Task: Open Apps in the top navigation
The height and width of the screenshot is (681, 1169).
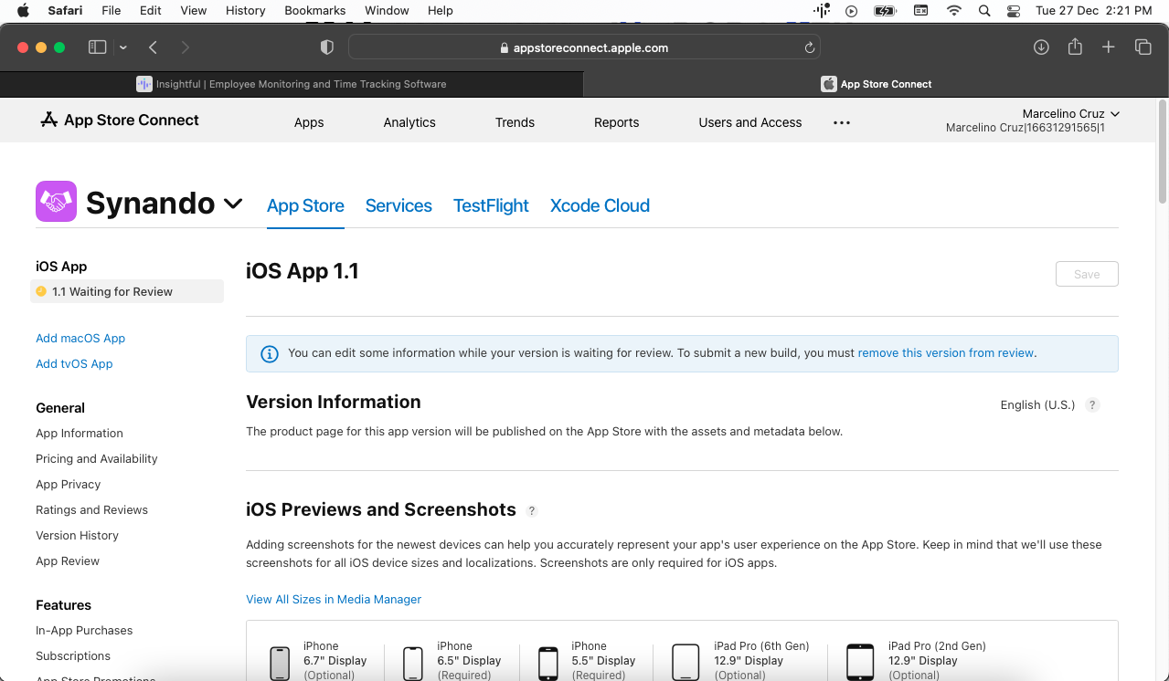Action: [x=309, y=122]
